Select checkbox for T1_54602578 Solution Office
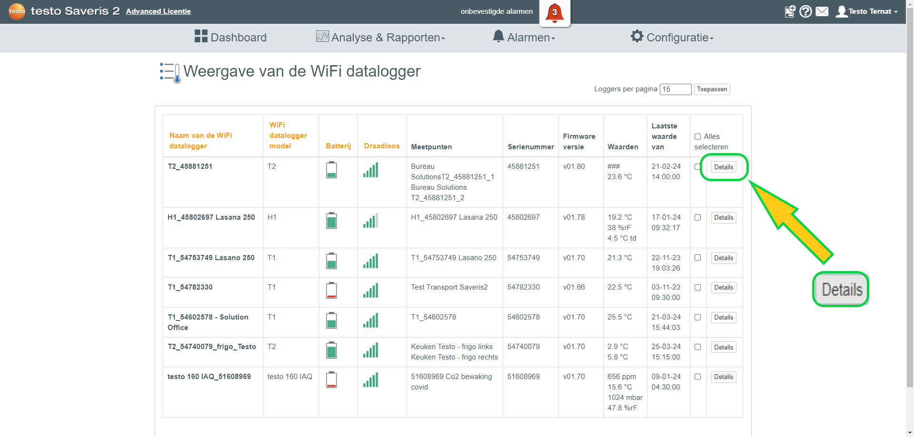Screen dimensions: 914x437 click(697, 317)
